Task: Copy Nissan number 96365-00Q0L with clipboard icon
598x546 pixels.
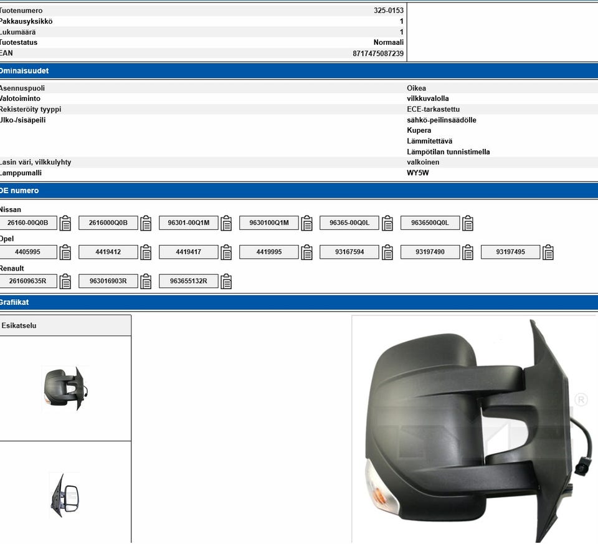Action: [387, 223]
